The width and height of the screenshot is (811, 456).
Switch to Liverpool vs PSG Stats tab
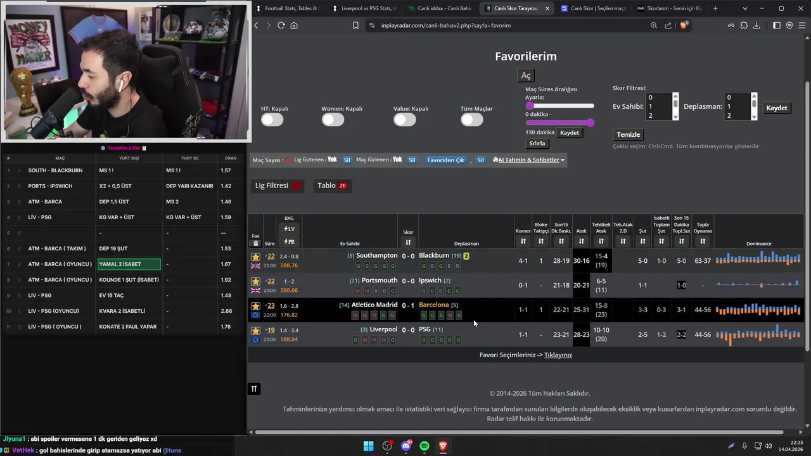[364, 8]
